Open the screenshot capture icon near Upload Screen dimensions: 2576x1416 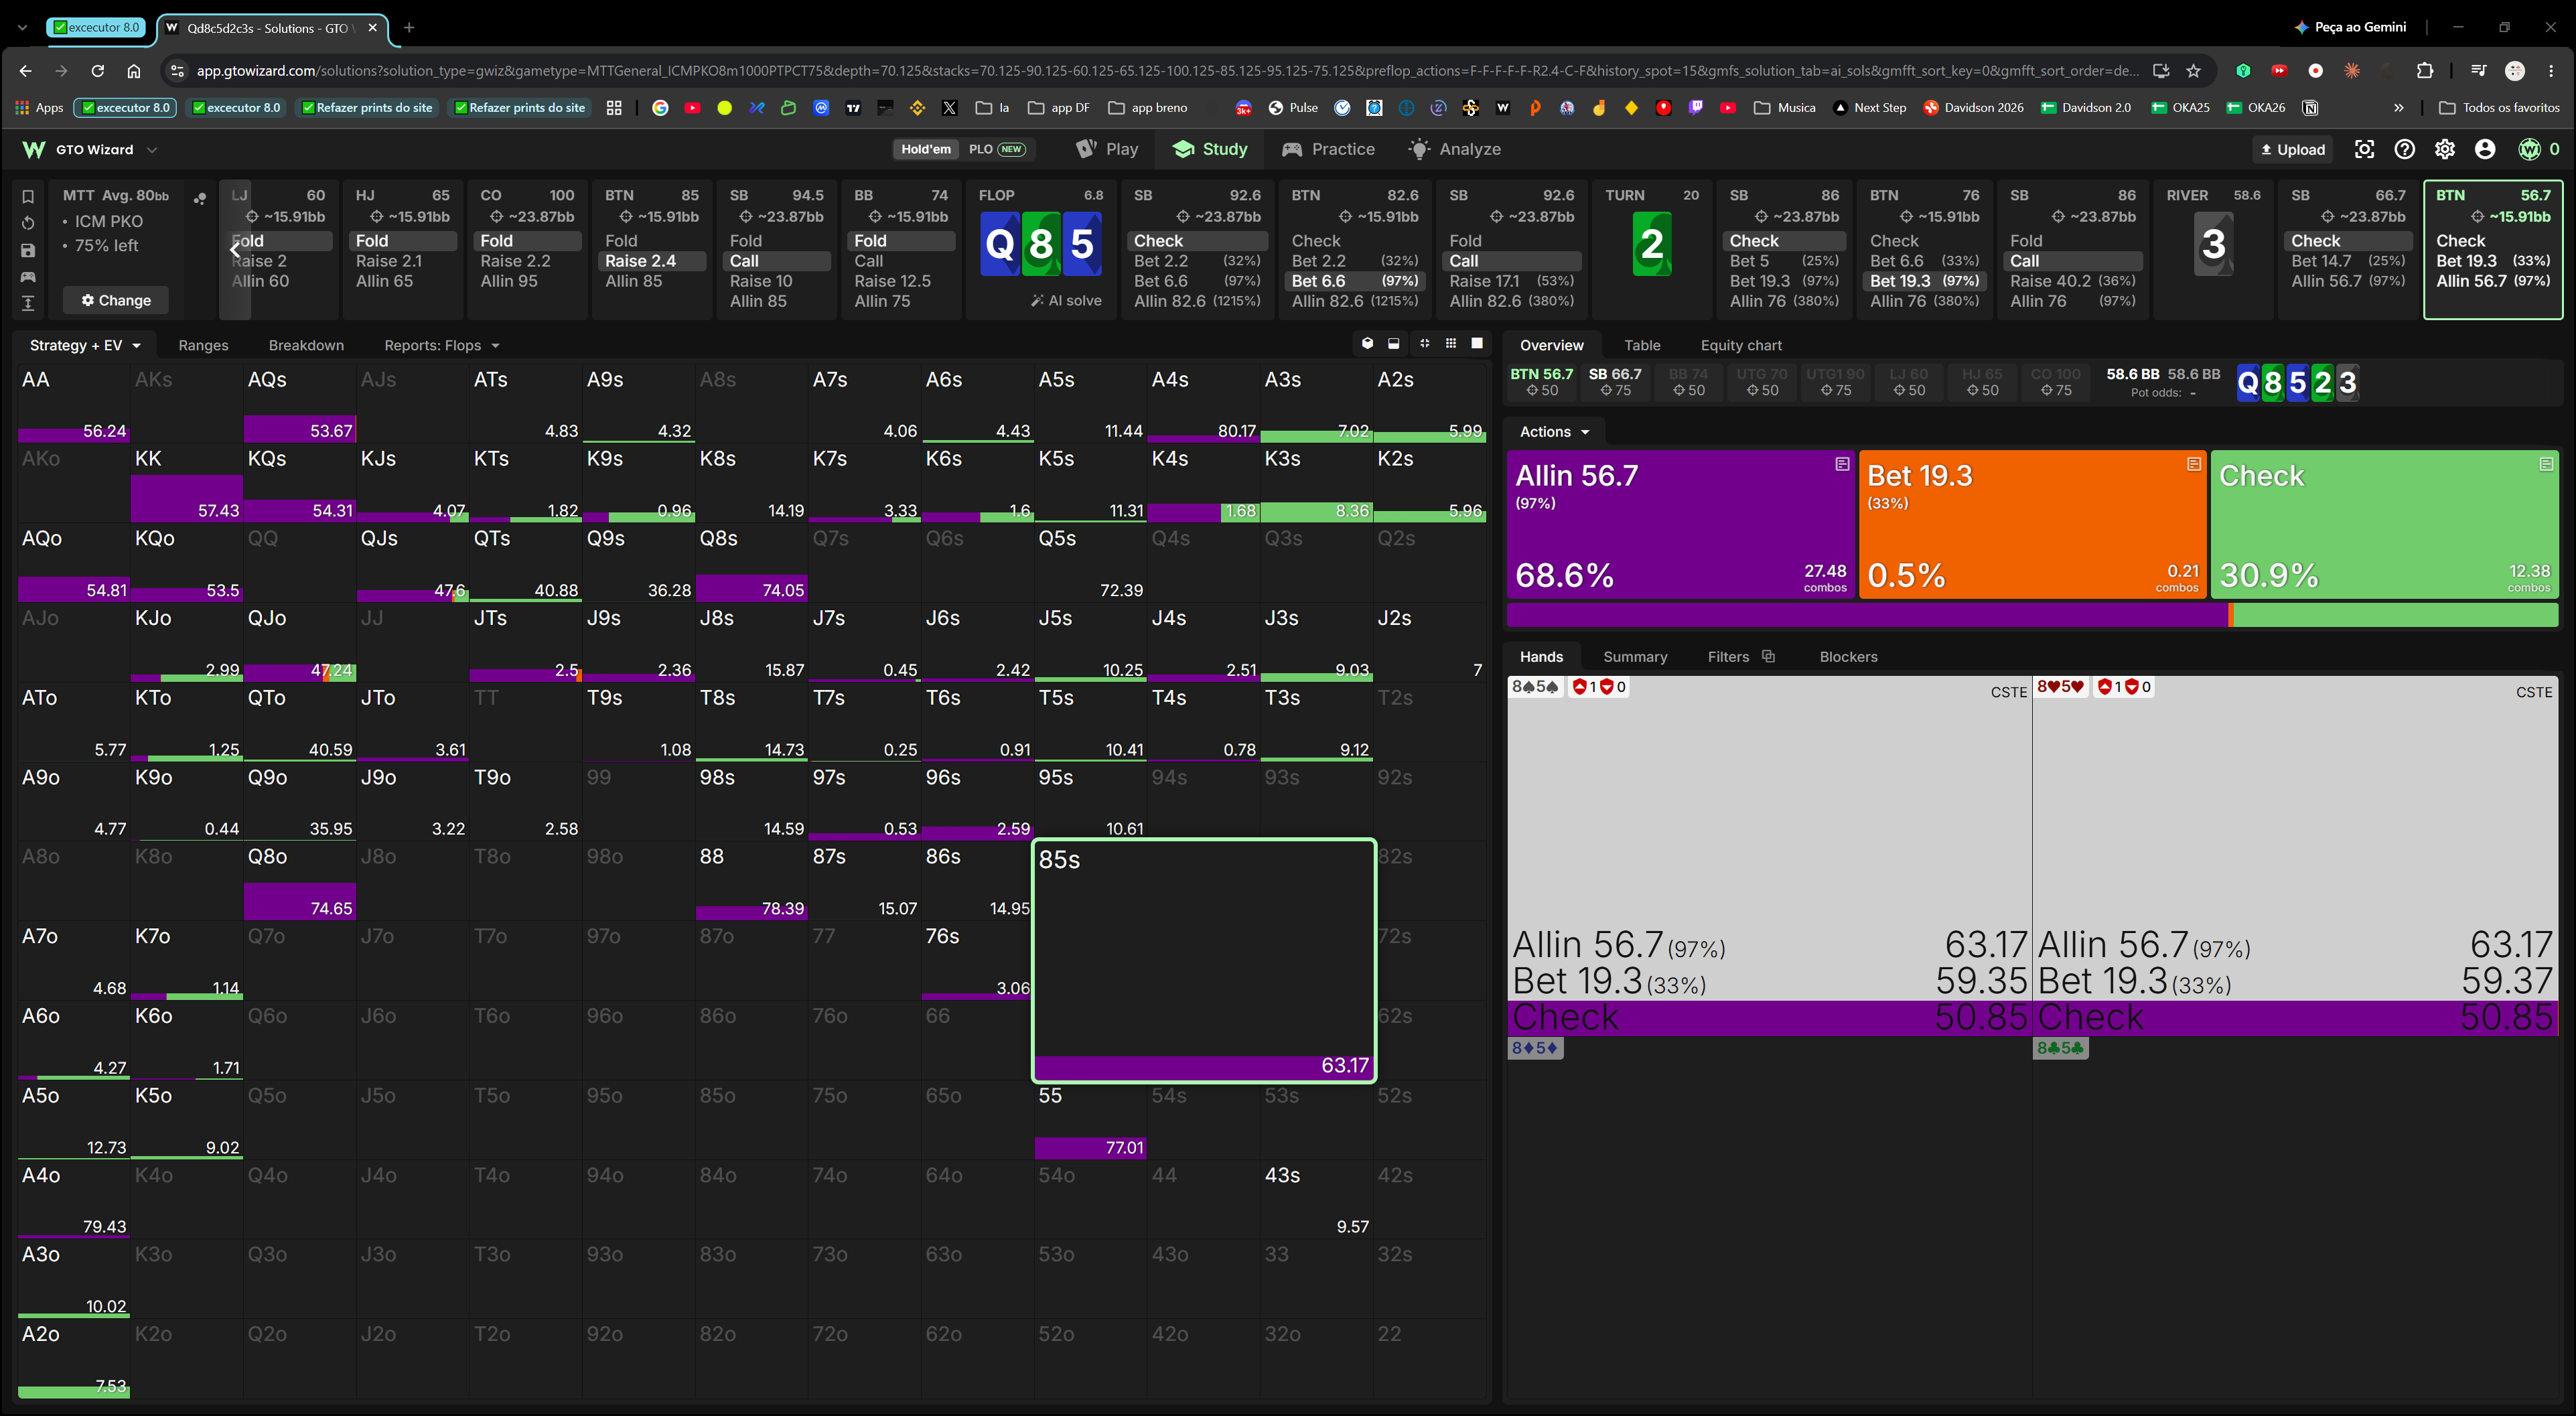2364,149
